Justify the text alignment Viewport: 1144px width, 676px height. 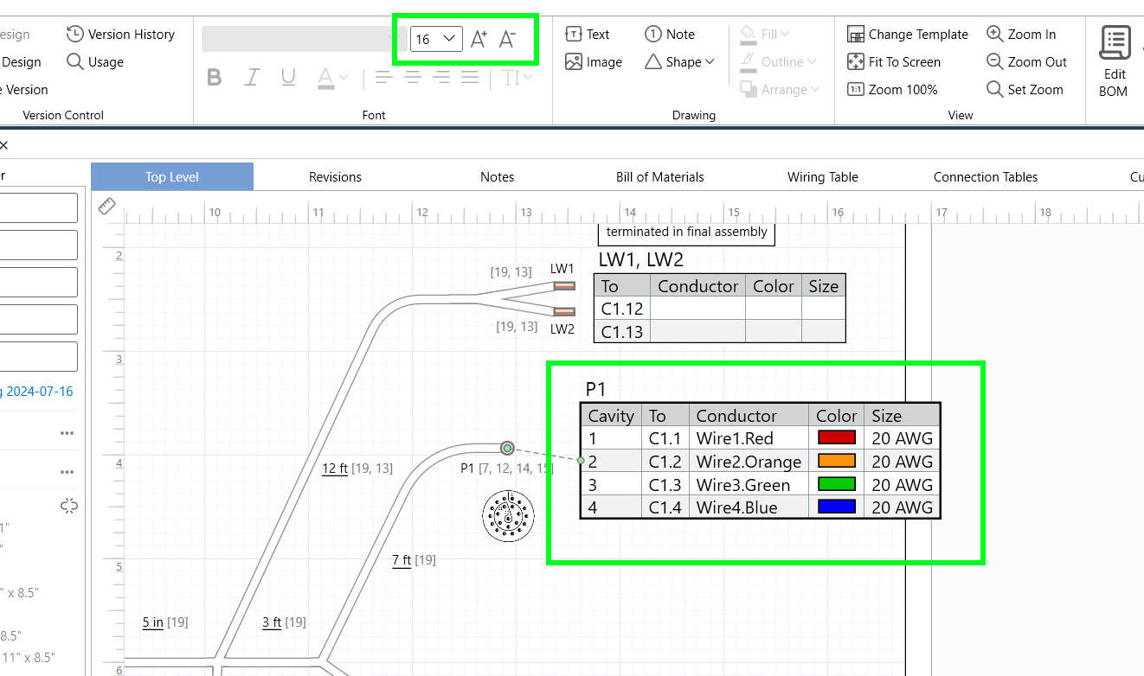pos(470,78)
